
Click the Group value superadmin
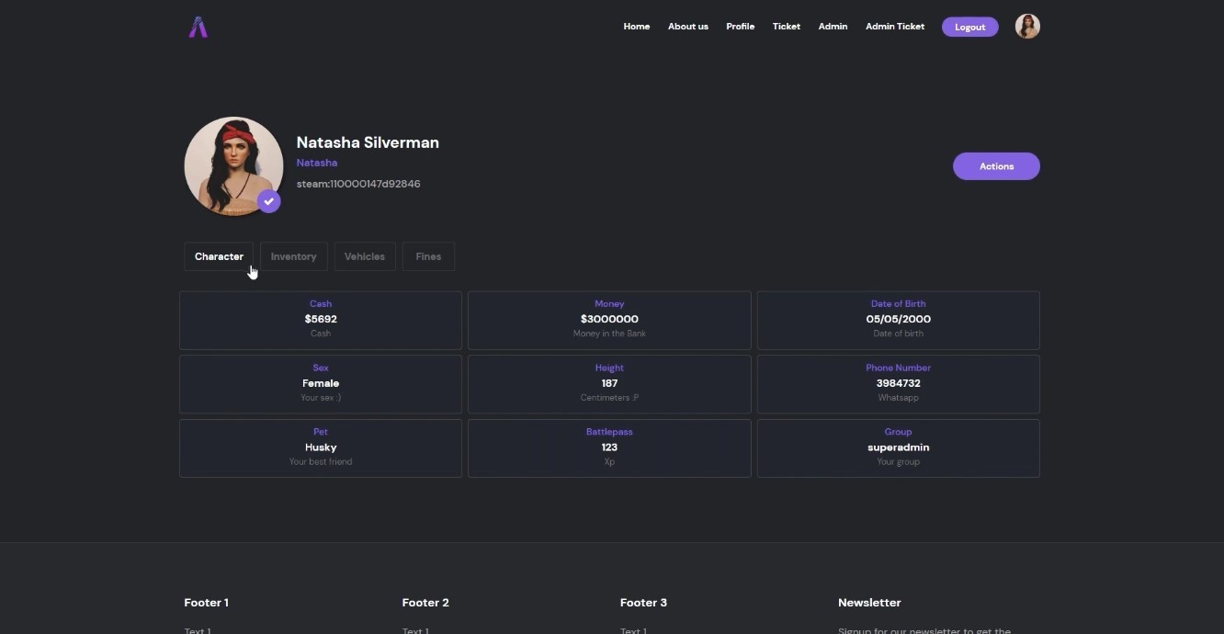pos(899,447)
